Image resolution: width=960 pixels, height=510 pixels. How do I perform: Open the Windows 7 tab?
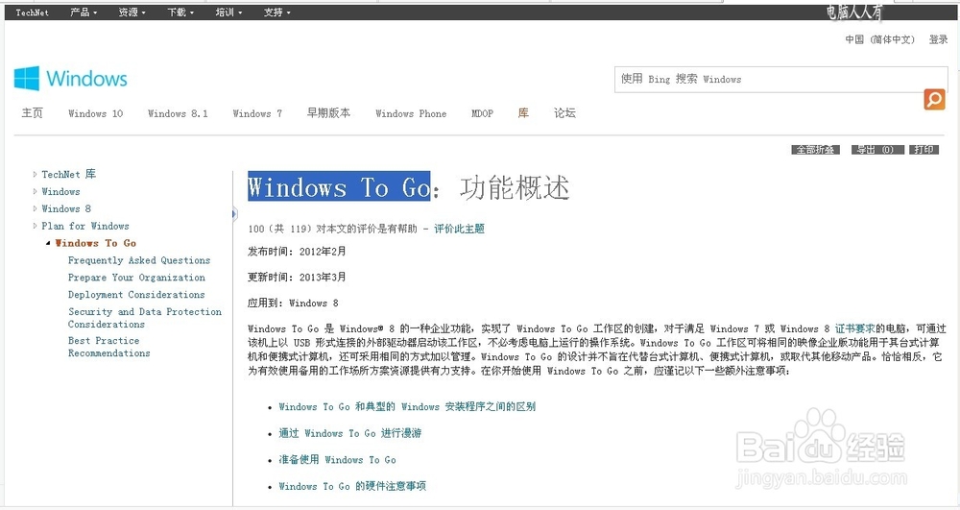[x=257, y=114]
